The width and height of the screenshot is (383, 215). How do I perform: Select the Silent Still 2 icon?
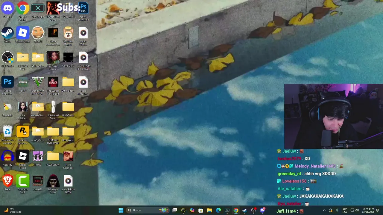point(68,59)
